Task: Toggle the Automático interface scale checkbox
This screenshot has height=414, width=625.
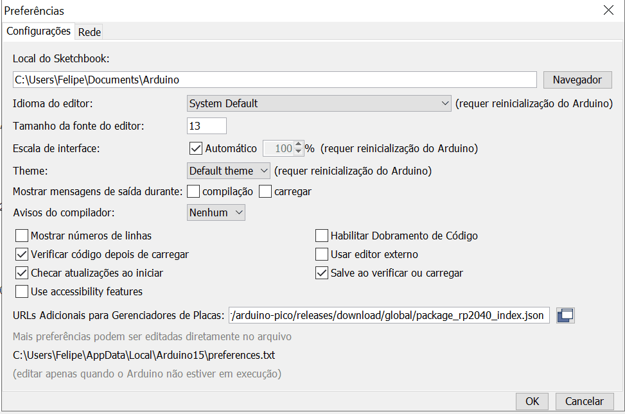Action: (x=197, y=148)
